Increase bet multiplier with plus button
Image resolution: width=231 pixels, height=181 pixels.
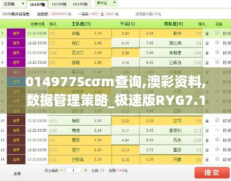(x=85, y=170)
